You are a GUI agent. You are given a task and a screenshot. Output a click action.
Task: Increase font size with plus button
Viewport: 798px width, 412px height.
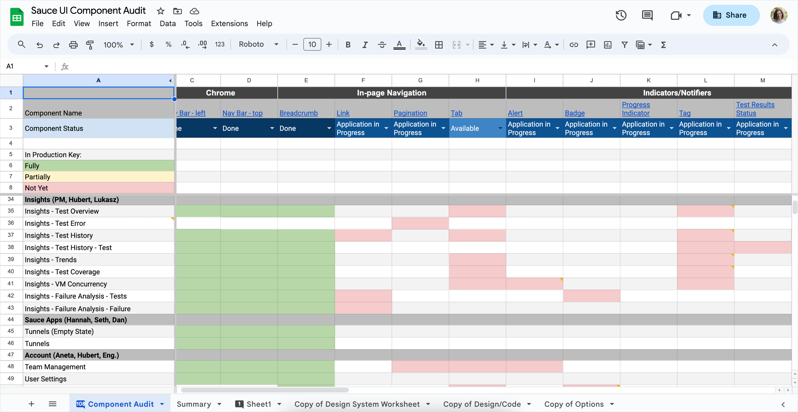[329, 45]
